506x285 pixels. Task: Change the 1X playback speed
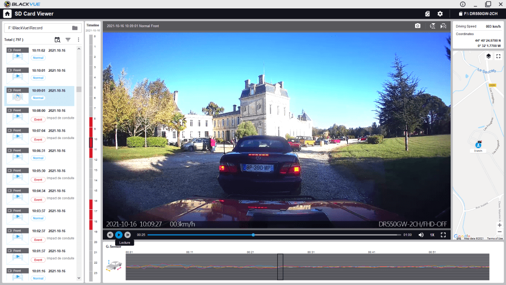click(x=432, y=235)
